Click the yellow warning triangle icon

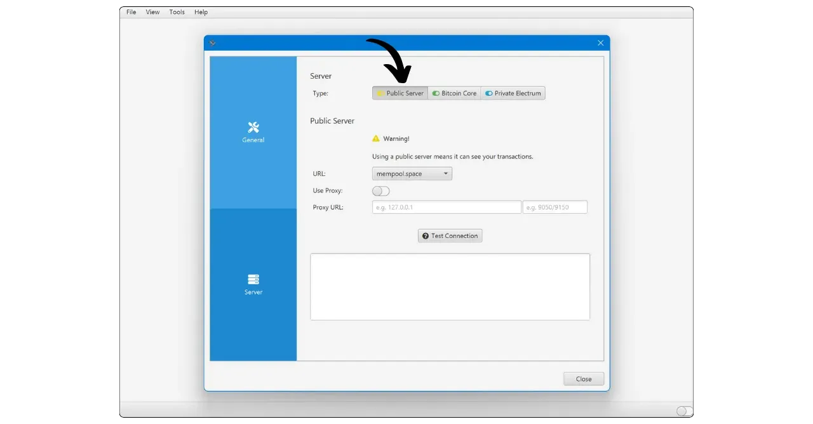point(376,138)
